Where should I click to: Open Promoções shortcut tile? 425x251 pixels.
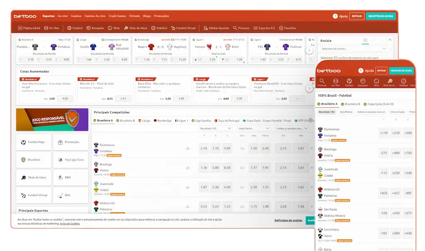pos(71,142)
